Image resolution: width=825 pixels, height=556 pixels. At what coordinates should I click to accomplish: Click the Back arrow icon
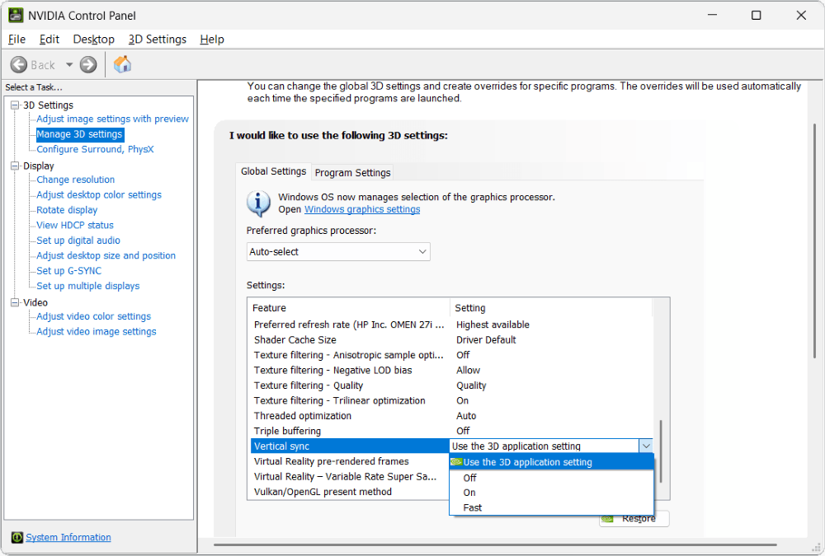coord(19,64)
